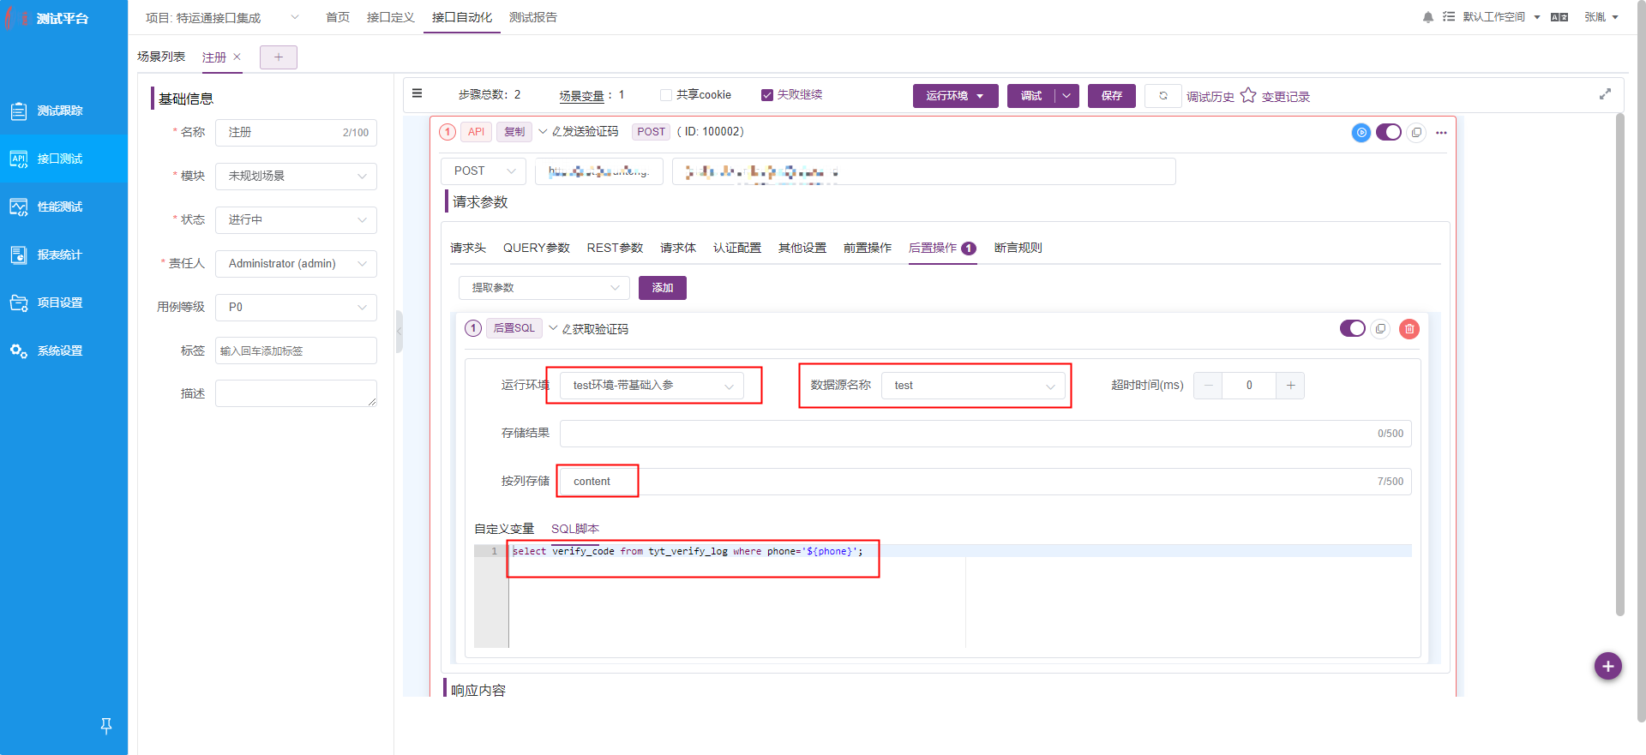The image size is (1646, 755).
Task: Switch to 场景列表 tab
Action: [x=161, y=57]
